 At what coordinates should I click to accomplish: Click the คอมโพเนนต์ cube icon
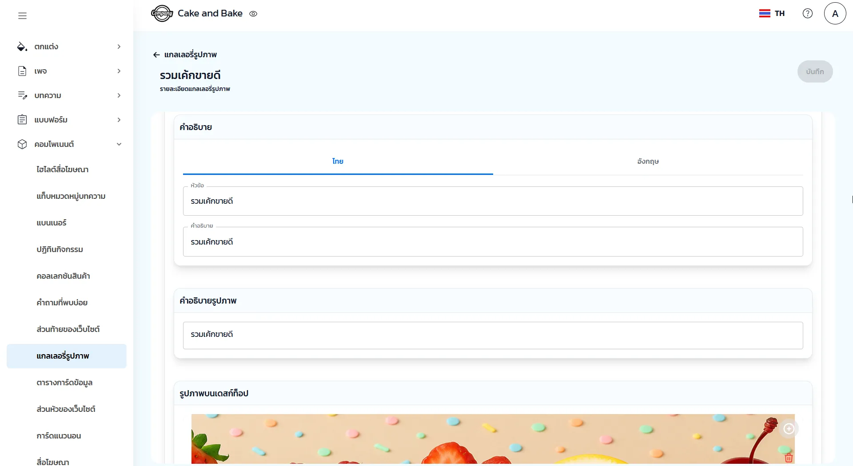(22, 144)
